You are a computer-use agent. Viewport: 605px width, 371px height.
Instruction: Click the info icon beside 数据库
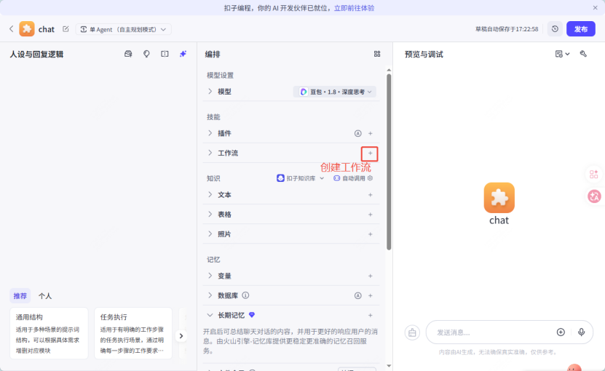[245, 295]
